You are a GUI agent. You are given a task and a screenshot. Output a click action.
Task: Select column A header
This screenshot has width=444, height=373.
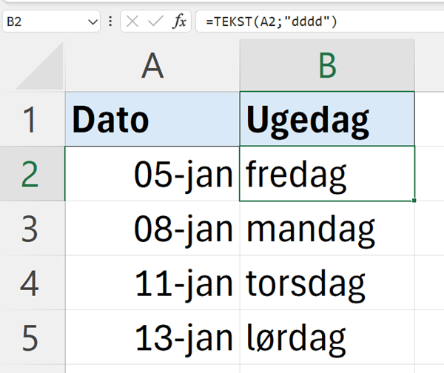[152, 68]
